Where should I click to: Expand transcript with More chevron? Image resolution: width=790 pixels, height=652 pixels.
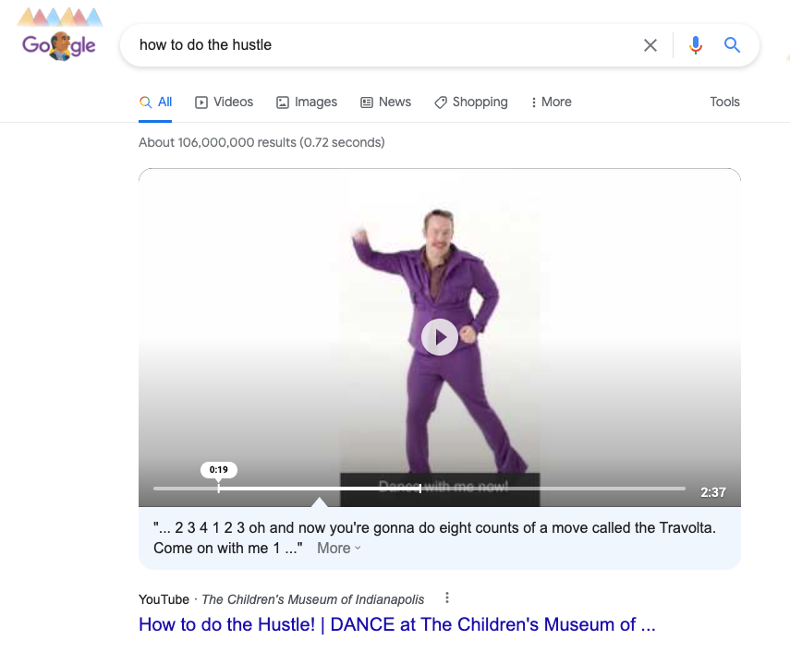pos(339,549)
